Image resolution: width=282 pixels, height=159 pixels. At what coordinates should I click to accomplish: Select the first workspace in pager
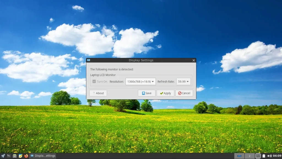239,156
